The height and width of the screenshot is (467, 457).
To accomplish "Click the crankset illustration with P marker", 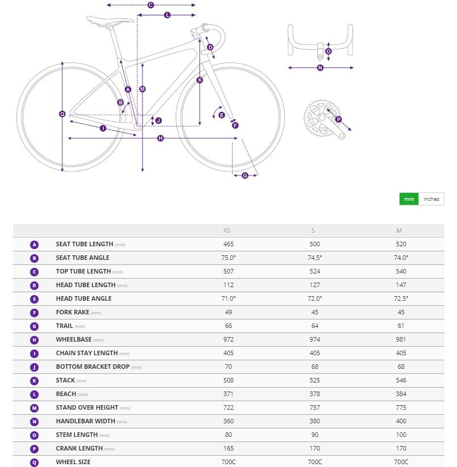I will coord(327,120).
